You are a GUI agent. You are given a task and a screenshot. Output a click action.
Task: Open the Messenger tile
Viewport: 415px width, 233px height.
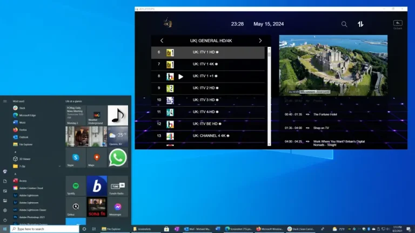[118, 207]
